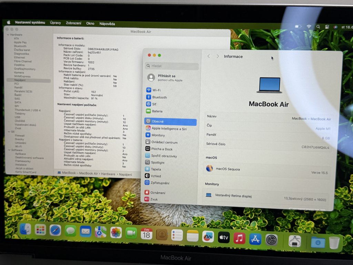Open Mail from the Dock

click(85, 232)
